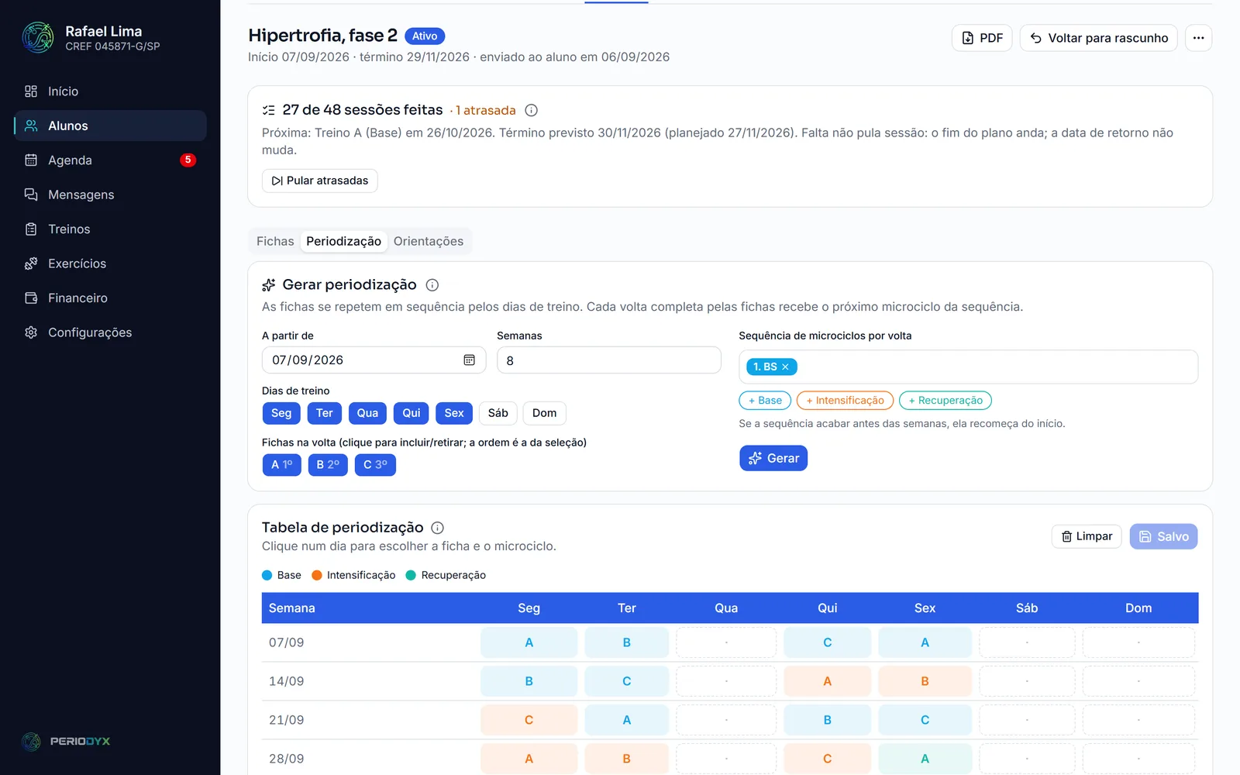This screenshot has width=1240, height=775.
Task: Add Base microcycle to the sequence
Action: pyautogui.click(x=765, y=401)
